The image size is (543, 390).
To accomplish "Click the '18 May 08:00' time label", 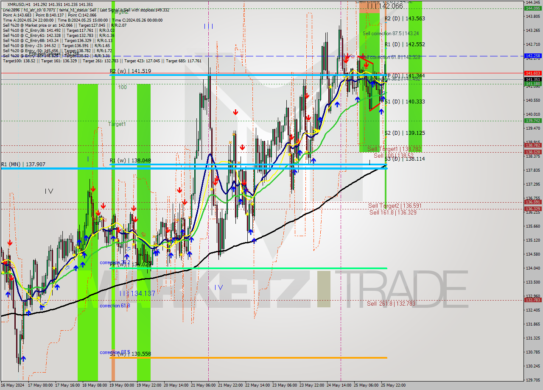I will pyautogui.click(x=95, y=385).
